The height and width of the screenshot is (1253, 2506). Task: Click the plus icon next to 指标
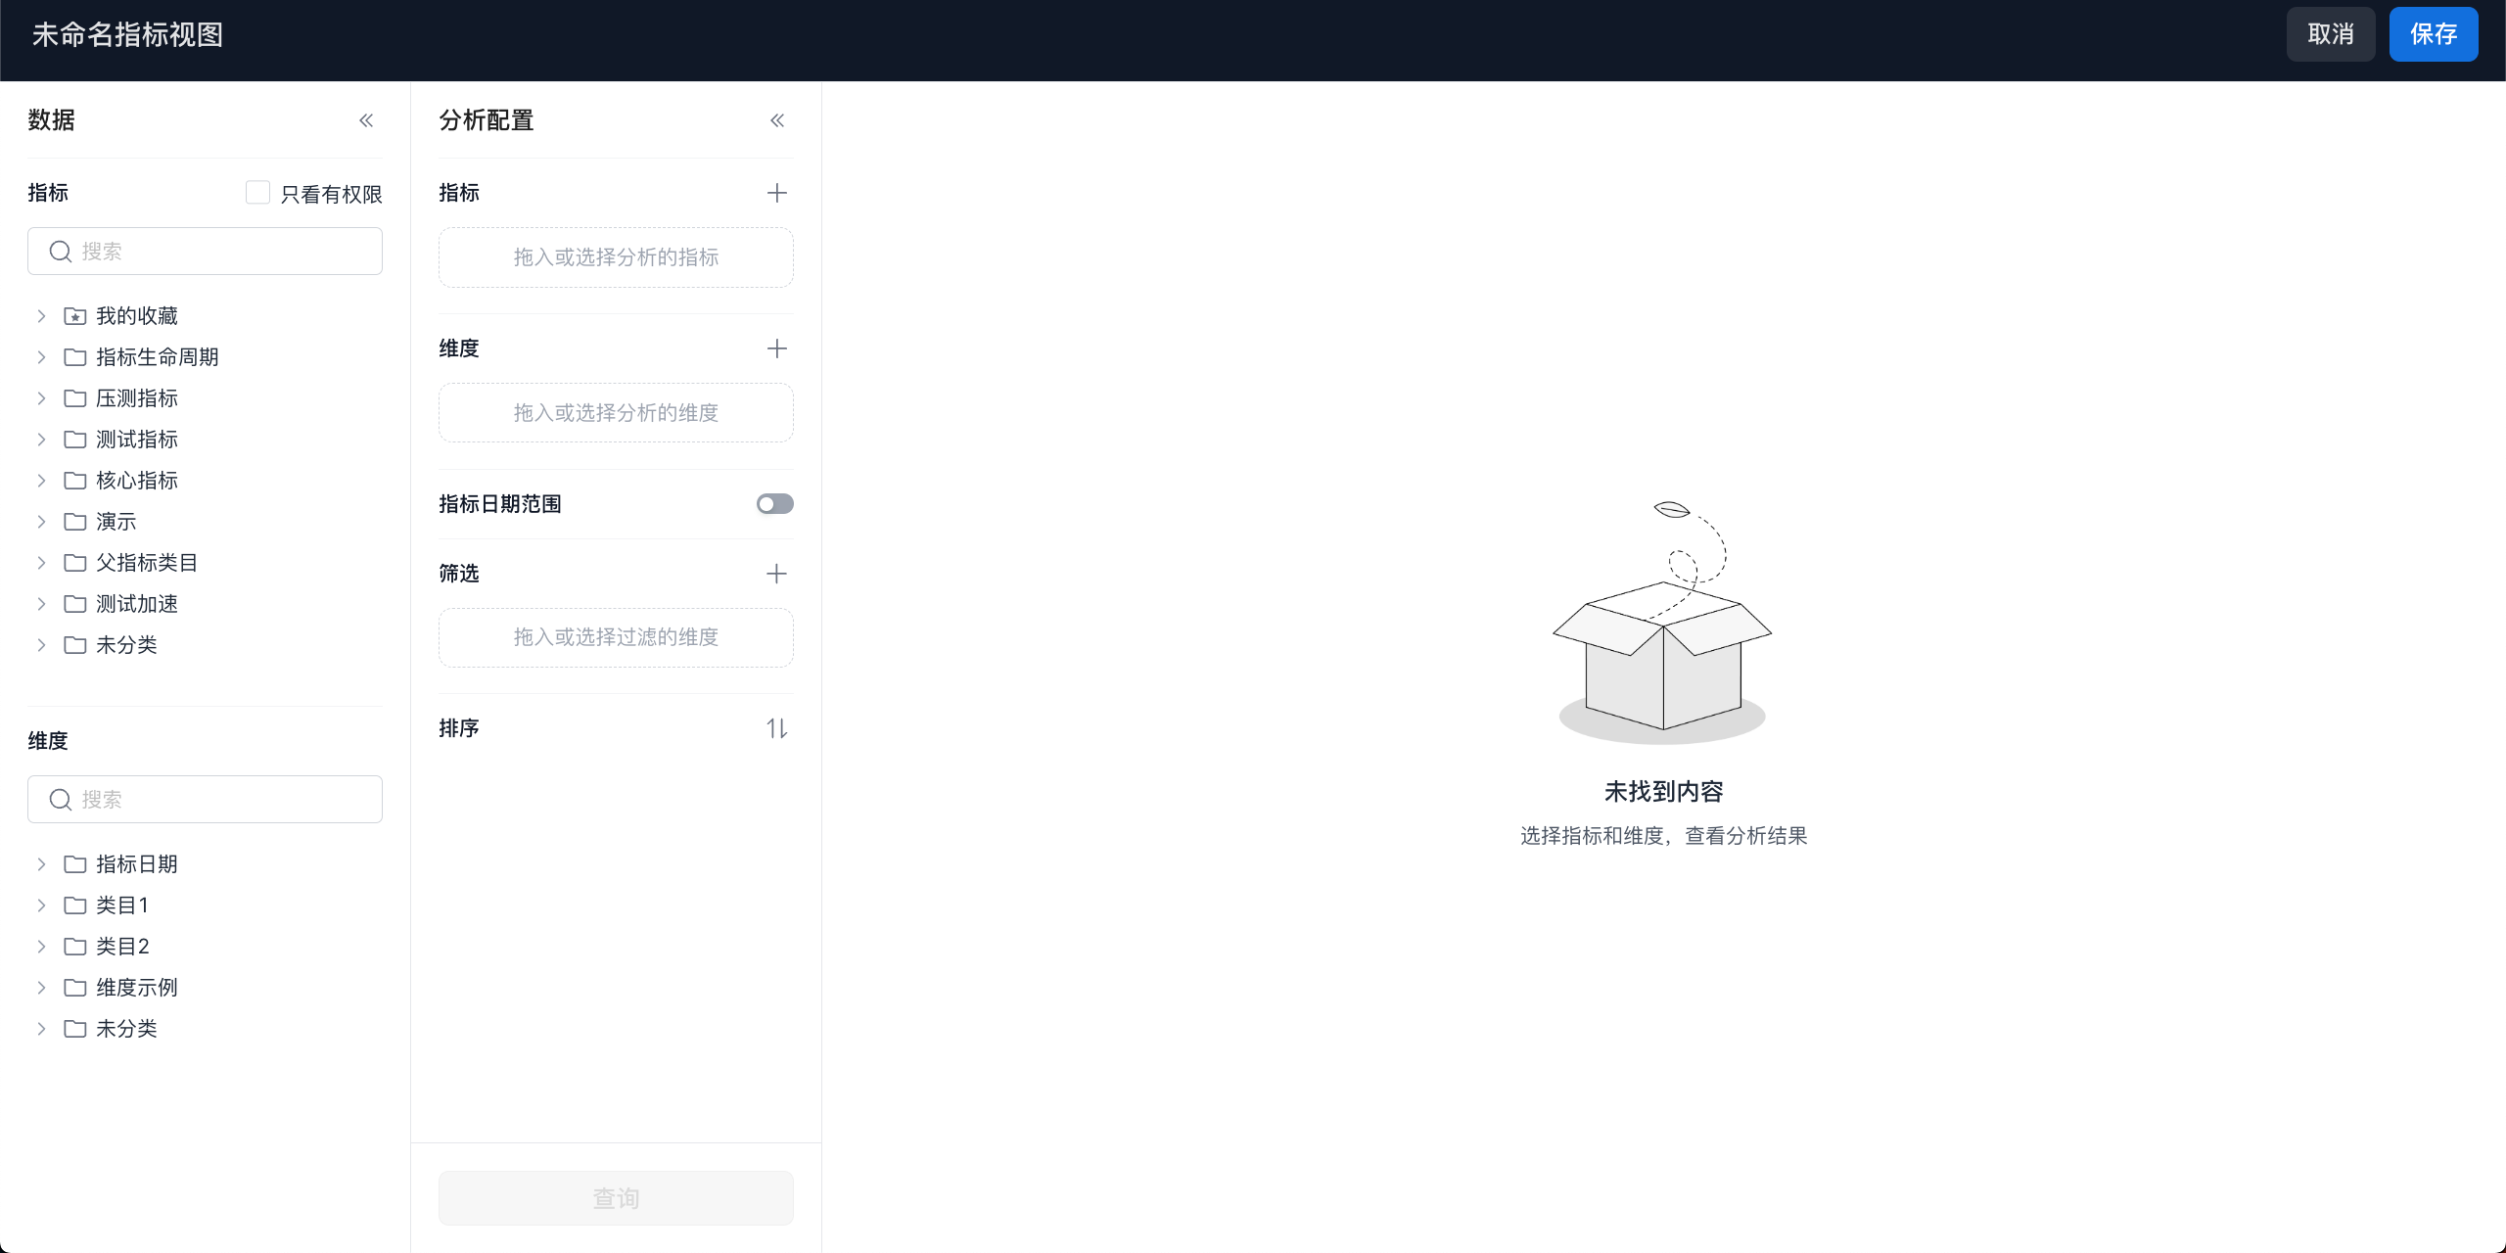777,193
